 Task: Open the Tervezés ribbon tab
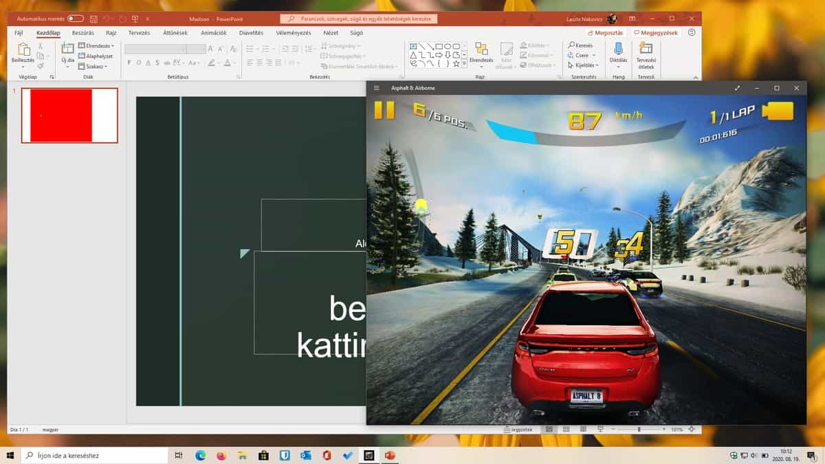click(139, 32)
